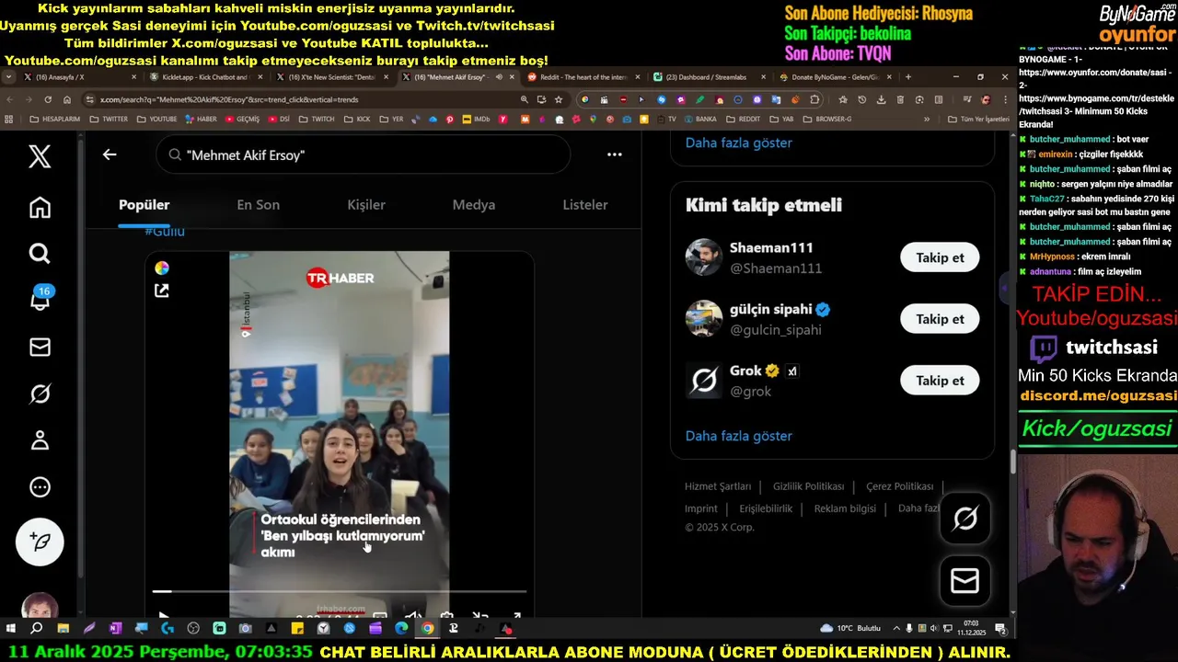Switch to the Kişiler tab
This screenshot has height=662, width=1178.
366,205
